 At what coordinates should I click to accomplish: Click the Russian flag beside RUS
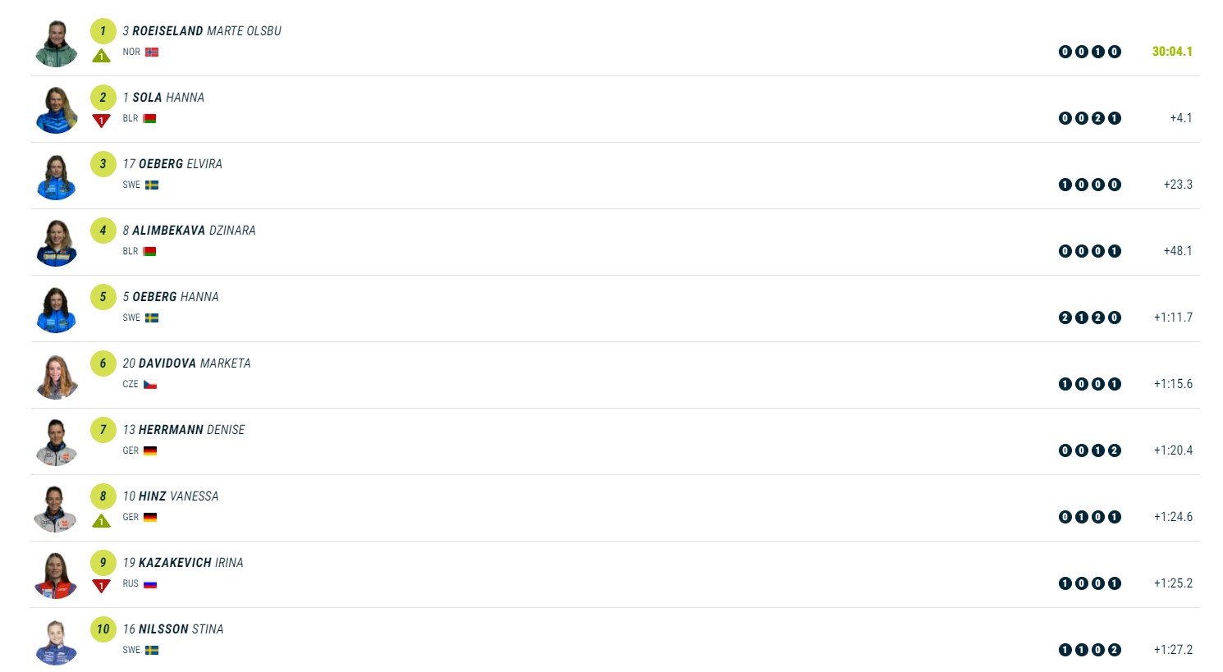coord(150,584)
